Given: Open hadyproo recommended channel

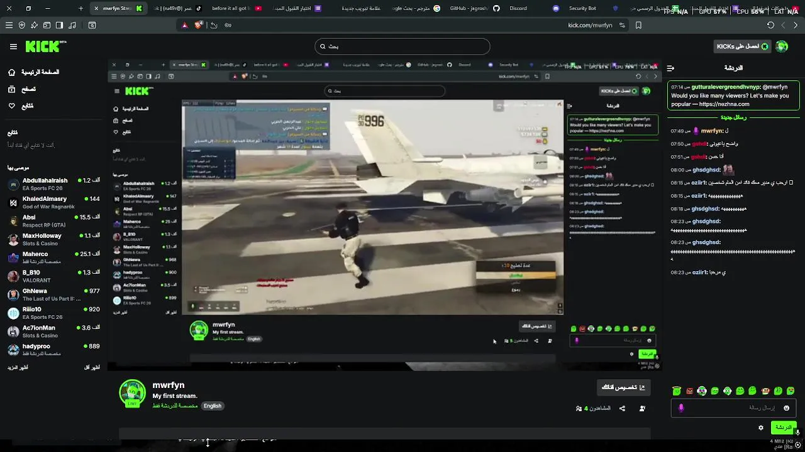Looking at the screenshot, I should pyautogui.click(x=53, y=350).
